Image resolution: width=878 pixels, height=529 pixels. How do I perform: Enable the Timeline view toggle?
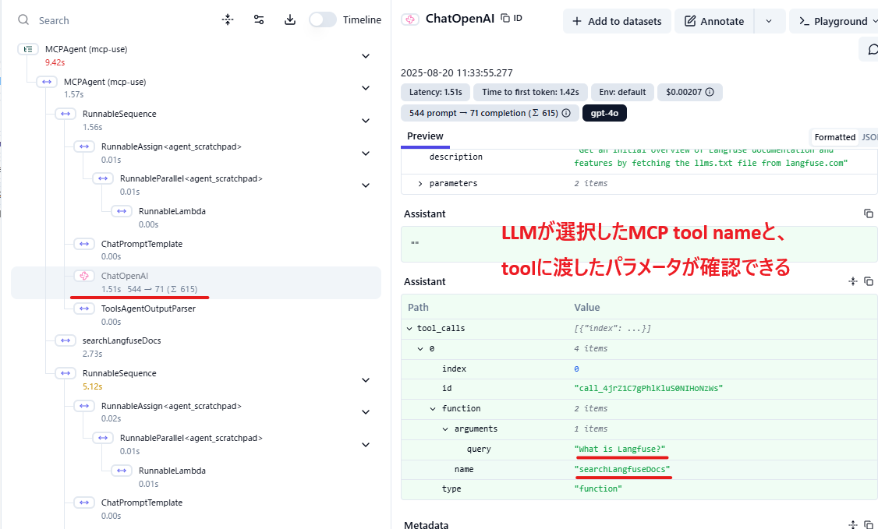(323, 19)
